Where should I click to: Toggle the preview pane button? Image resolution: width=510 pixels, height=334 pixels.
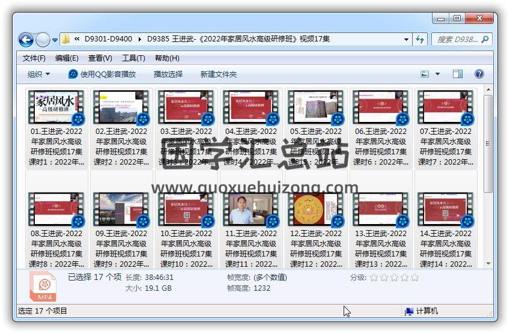pos(458,74)
